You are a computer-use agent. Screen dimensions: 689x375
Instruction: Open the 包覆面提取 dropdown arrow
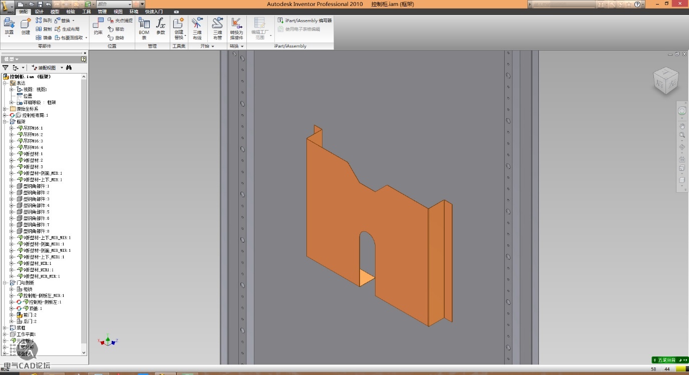[86, 38]
